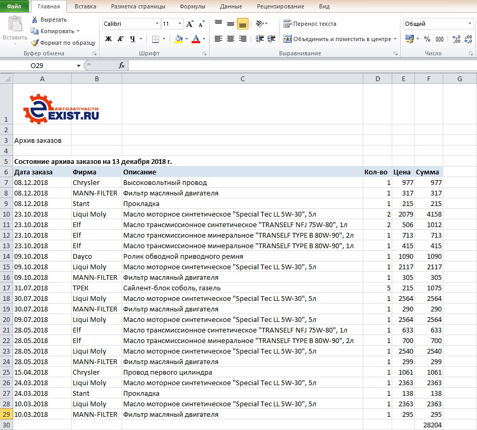The height and width of the screenshot is (430, 477).
Task: Click the Paste clipboard icon
Action: click(15, 24)
